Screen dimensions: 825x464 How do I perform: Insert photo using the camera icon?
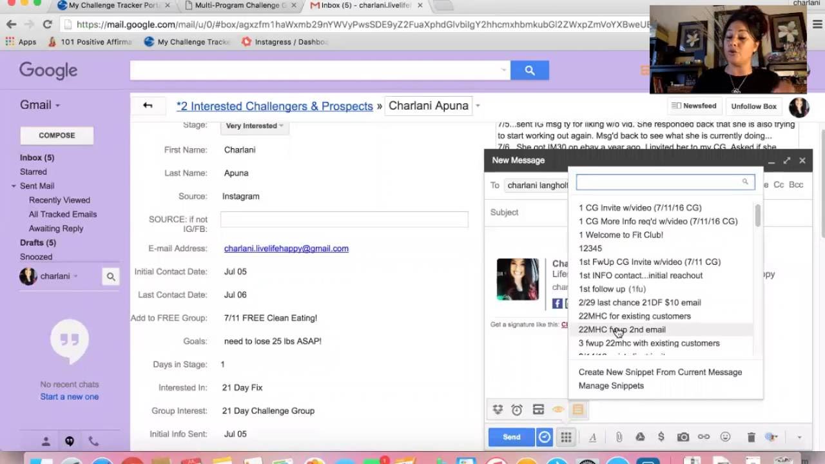[x=683, y=437]
